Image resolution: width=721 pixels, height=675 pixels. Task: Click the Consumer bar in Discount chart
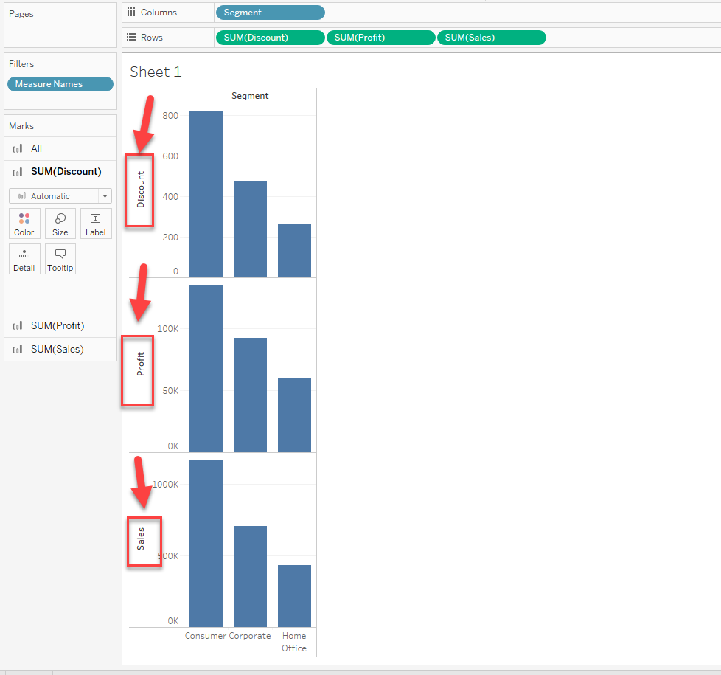[x=206, y=194]
